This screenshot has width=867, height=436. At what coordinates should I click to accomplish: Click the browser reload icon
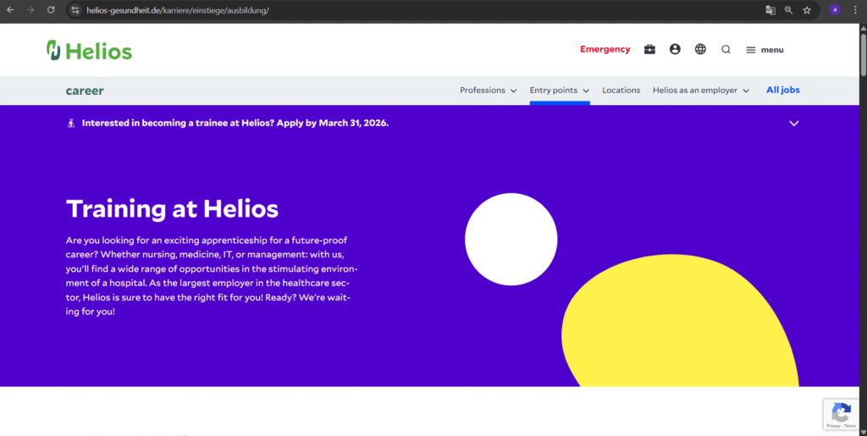pos(51,10)
